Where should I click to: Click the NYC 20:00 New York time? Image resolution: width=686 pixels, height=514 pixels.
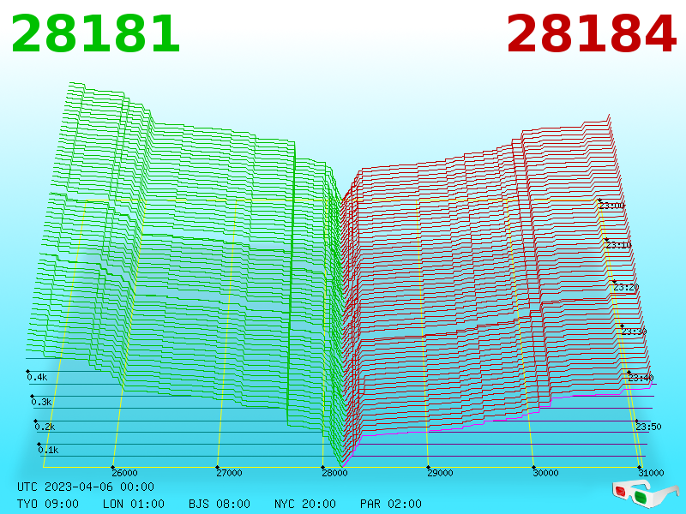tap(305, 504)
